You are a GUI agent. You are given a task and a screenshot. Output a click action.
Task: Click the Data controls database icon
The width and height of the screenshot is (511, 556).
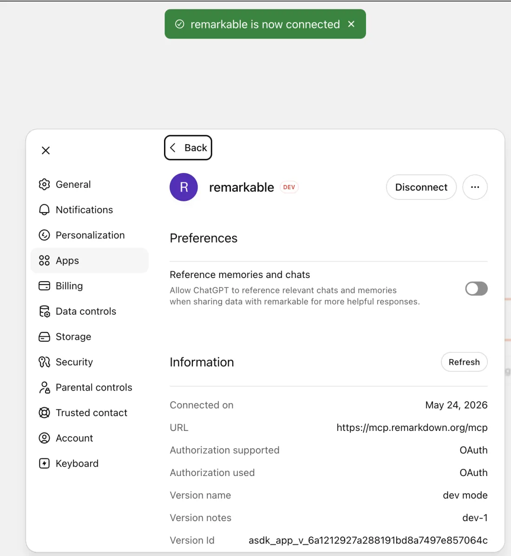tap(44, 311)
